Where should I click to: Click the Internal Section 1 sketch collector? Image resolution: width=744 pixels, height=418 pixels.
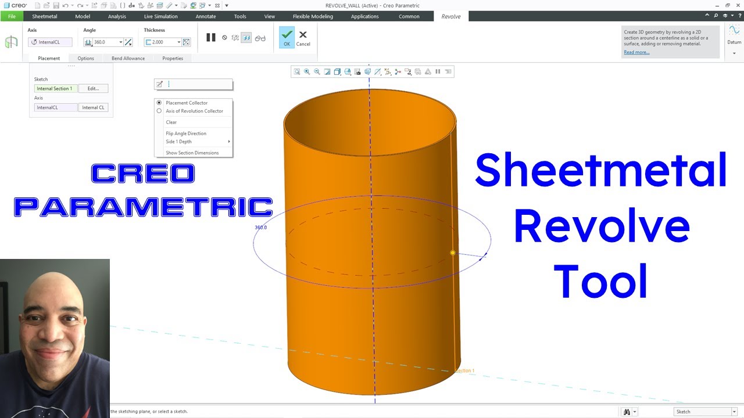[x=55, y=89]
